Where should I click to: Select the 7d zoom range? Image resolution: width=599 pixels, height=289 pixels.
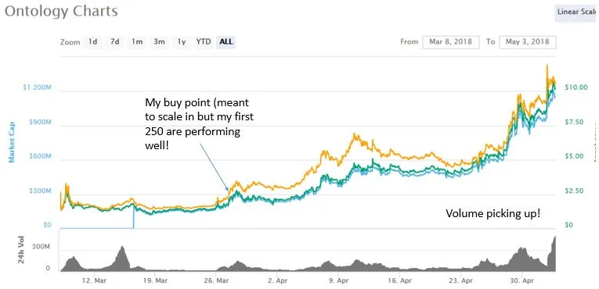tap(114, 42)
